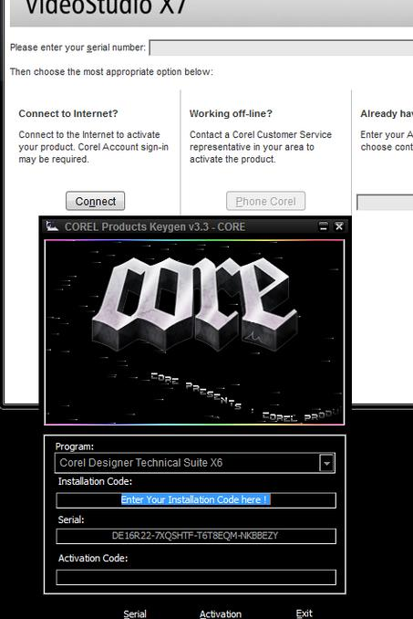Click the CORE logo banner image
The image size is (413, 619).
point(195,332)
